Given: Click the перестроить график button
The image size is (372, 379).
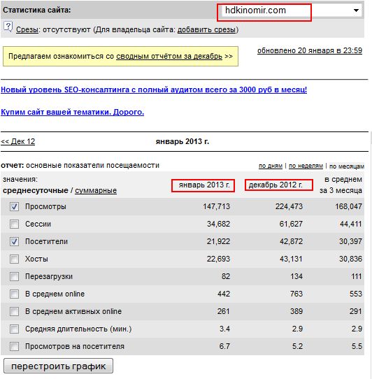Looking at the screenshot, I should click(58, 366).
